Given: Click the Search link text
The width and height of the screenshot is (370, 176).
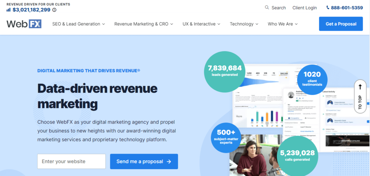Looking at the screenshot, I should pos(279,8).
